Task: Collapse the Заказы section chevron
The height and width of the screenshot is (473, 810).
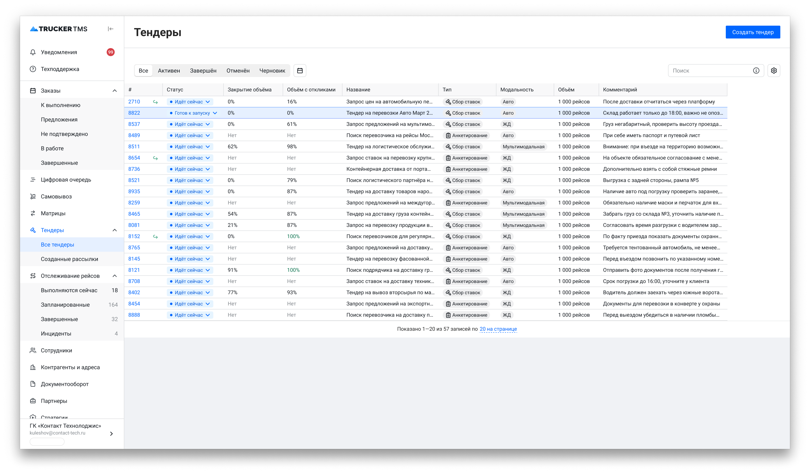Action: (x=114, y=91)
